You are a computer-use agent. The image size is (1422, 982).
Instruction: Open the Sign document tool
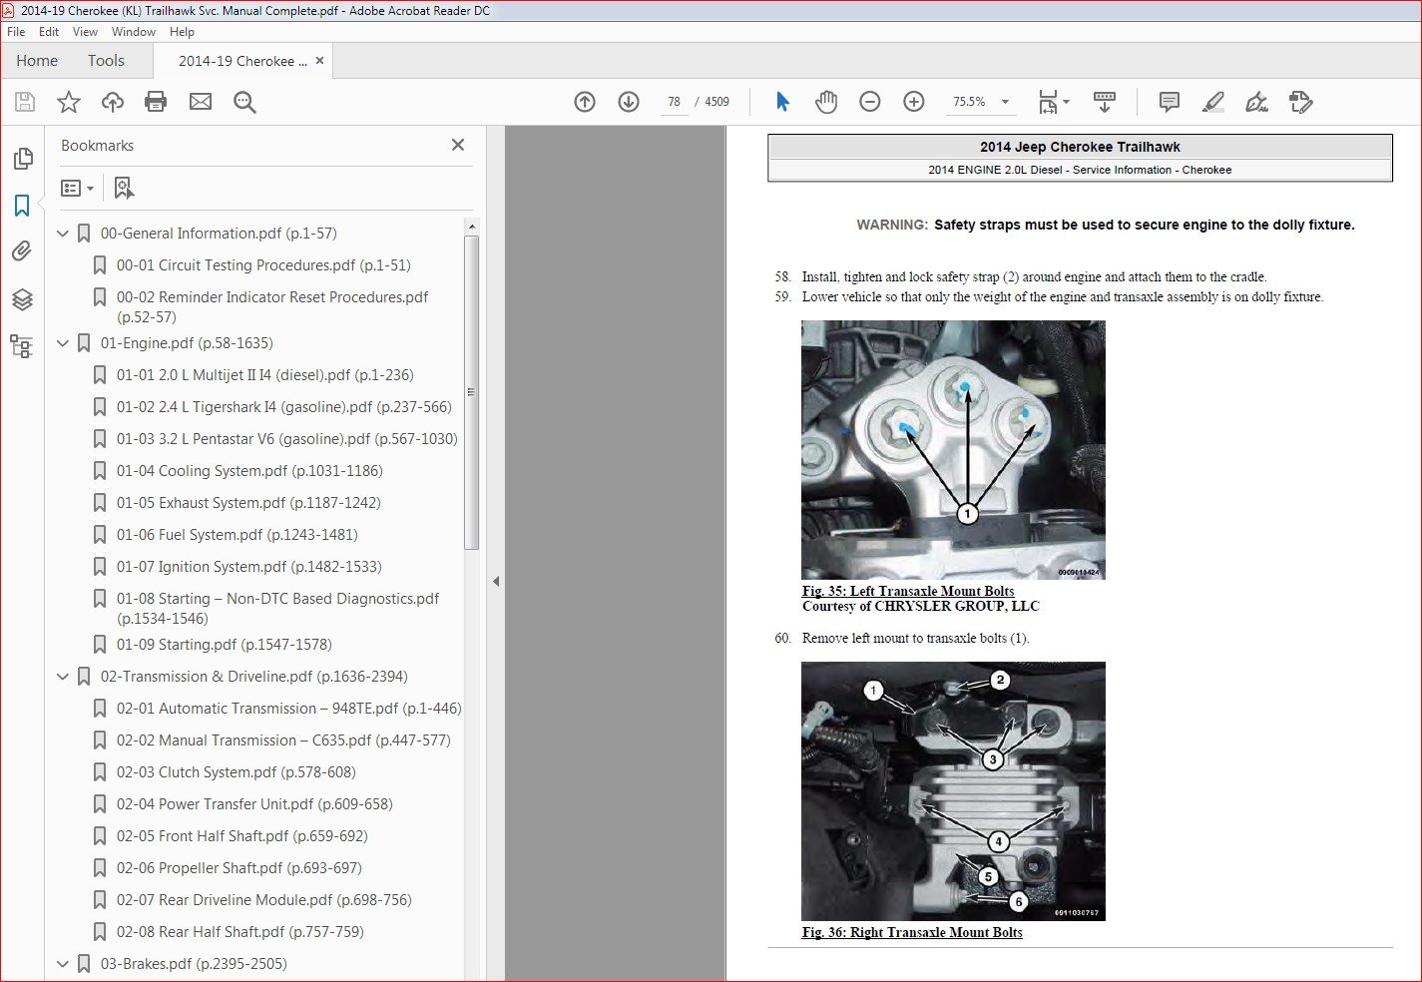[x=1257, y=102]
